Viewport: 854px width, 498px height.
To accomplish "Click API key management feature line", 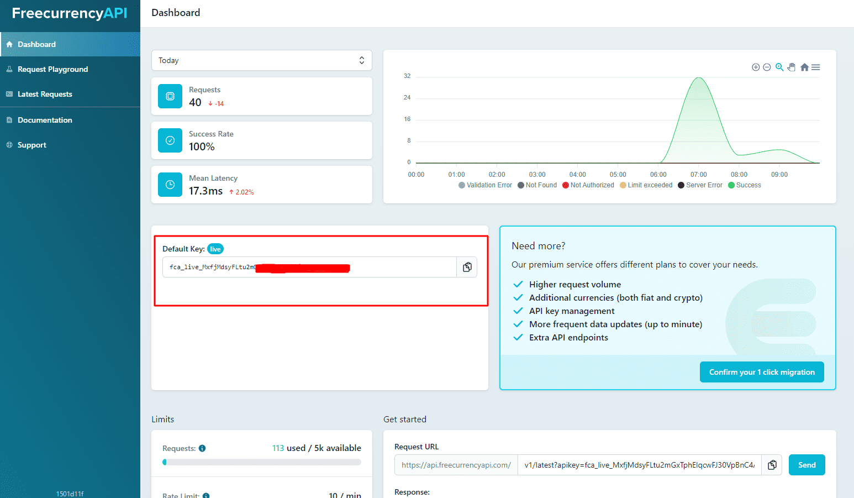I will coord(572,311).
